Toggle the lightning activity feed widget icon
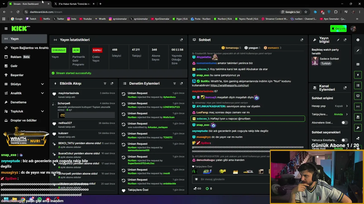This screenshot has width=364, height=204. (x=358, y=75)
